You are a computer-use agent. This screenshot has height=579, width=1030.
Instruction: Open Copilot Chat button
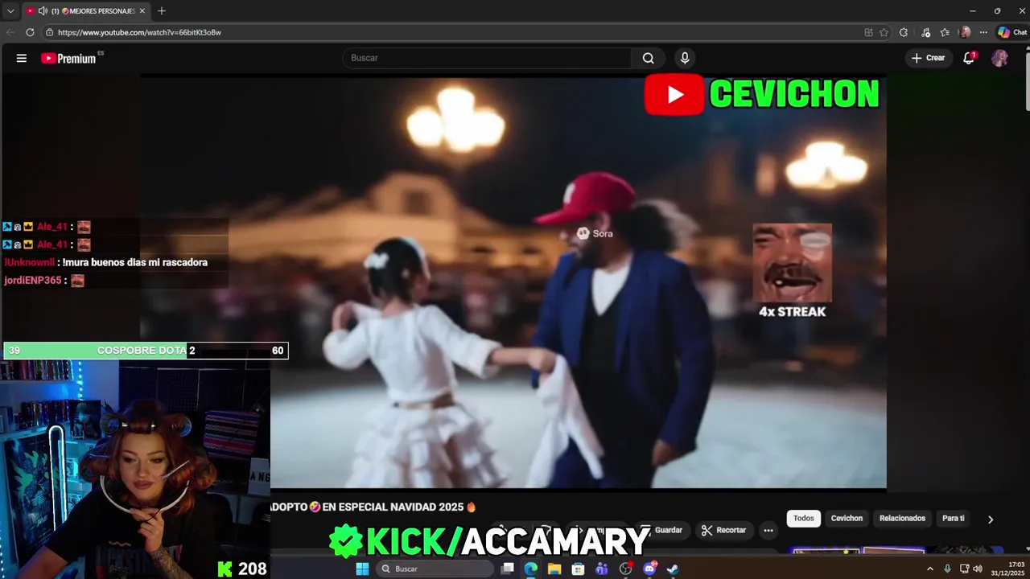(x=1011, y=32)
